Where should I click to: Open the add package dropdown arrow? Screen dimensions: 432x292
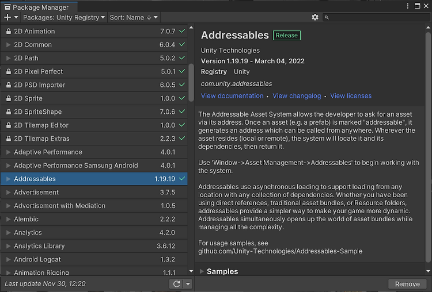point(16,17)
